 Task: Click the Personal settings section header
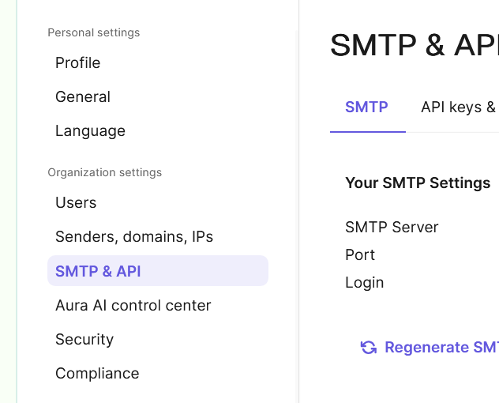[94, 33]
